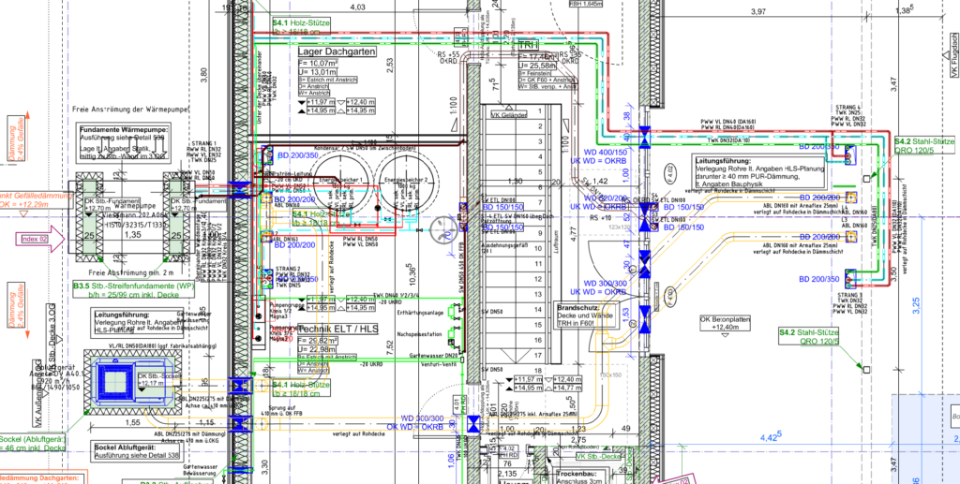Select the 'F= 10,07m²' area value

(x=321, y=64)
